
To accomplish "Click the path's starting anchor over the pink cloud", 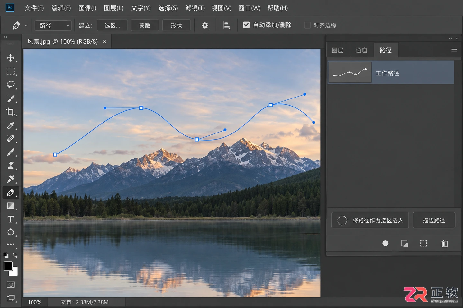I will (55, 155).
